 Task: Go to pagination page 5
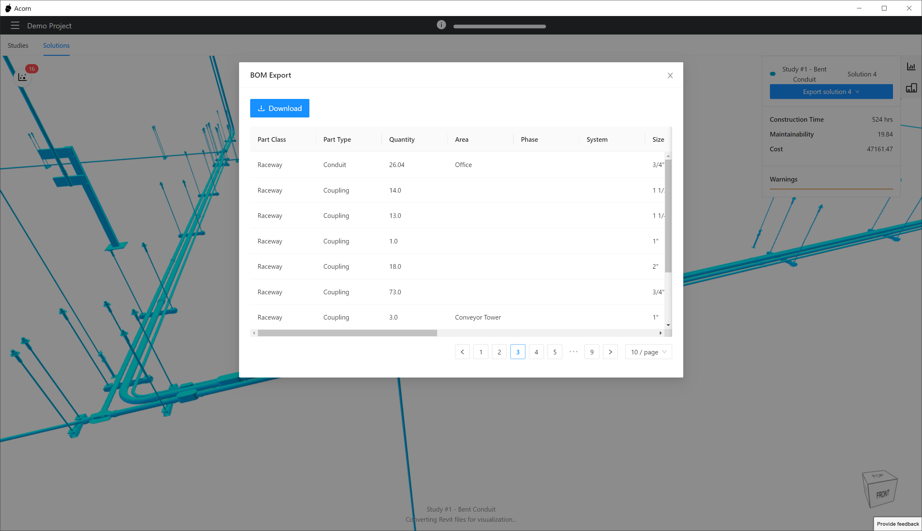tap(555, 352)
